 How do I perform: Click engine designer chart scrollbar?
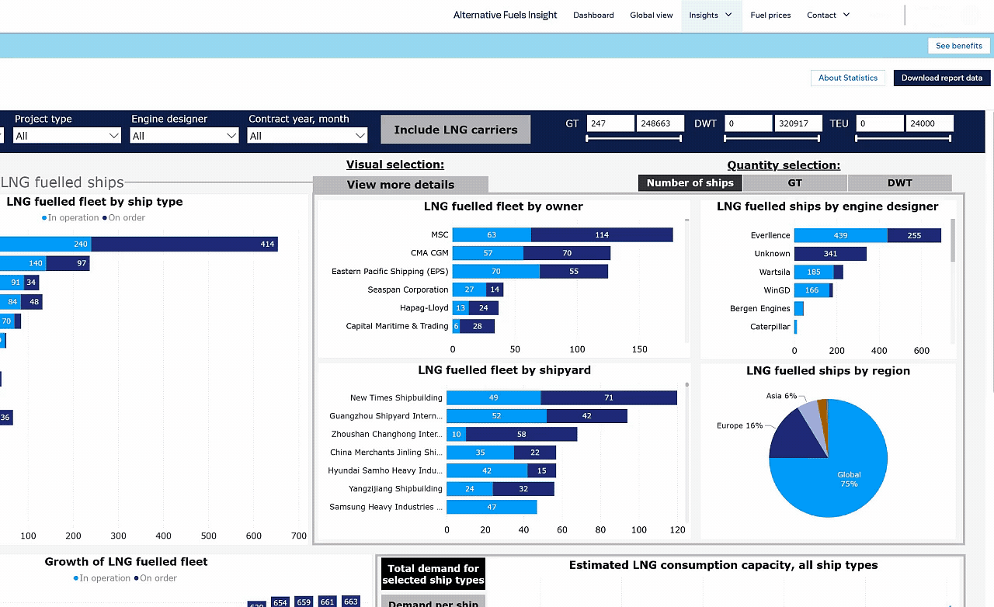(x=953, y=239)
